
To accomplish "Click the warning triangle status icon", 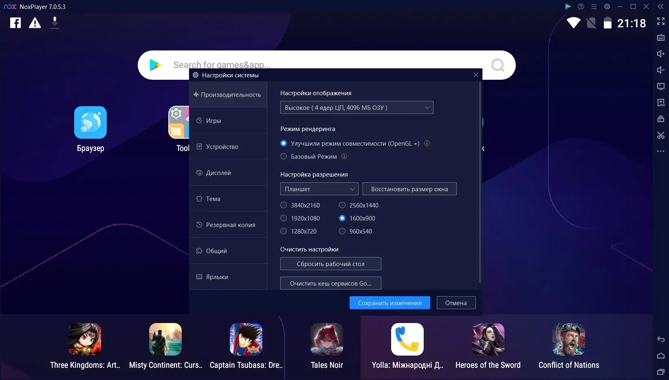I will coord(35,23).
